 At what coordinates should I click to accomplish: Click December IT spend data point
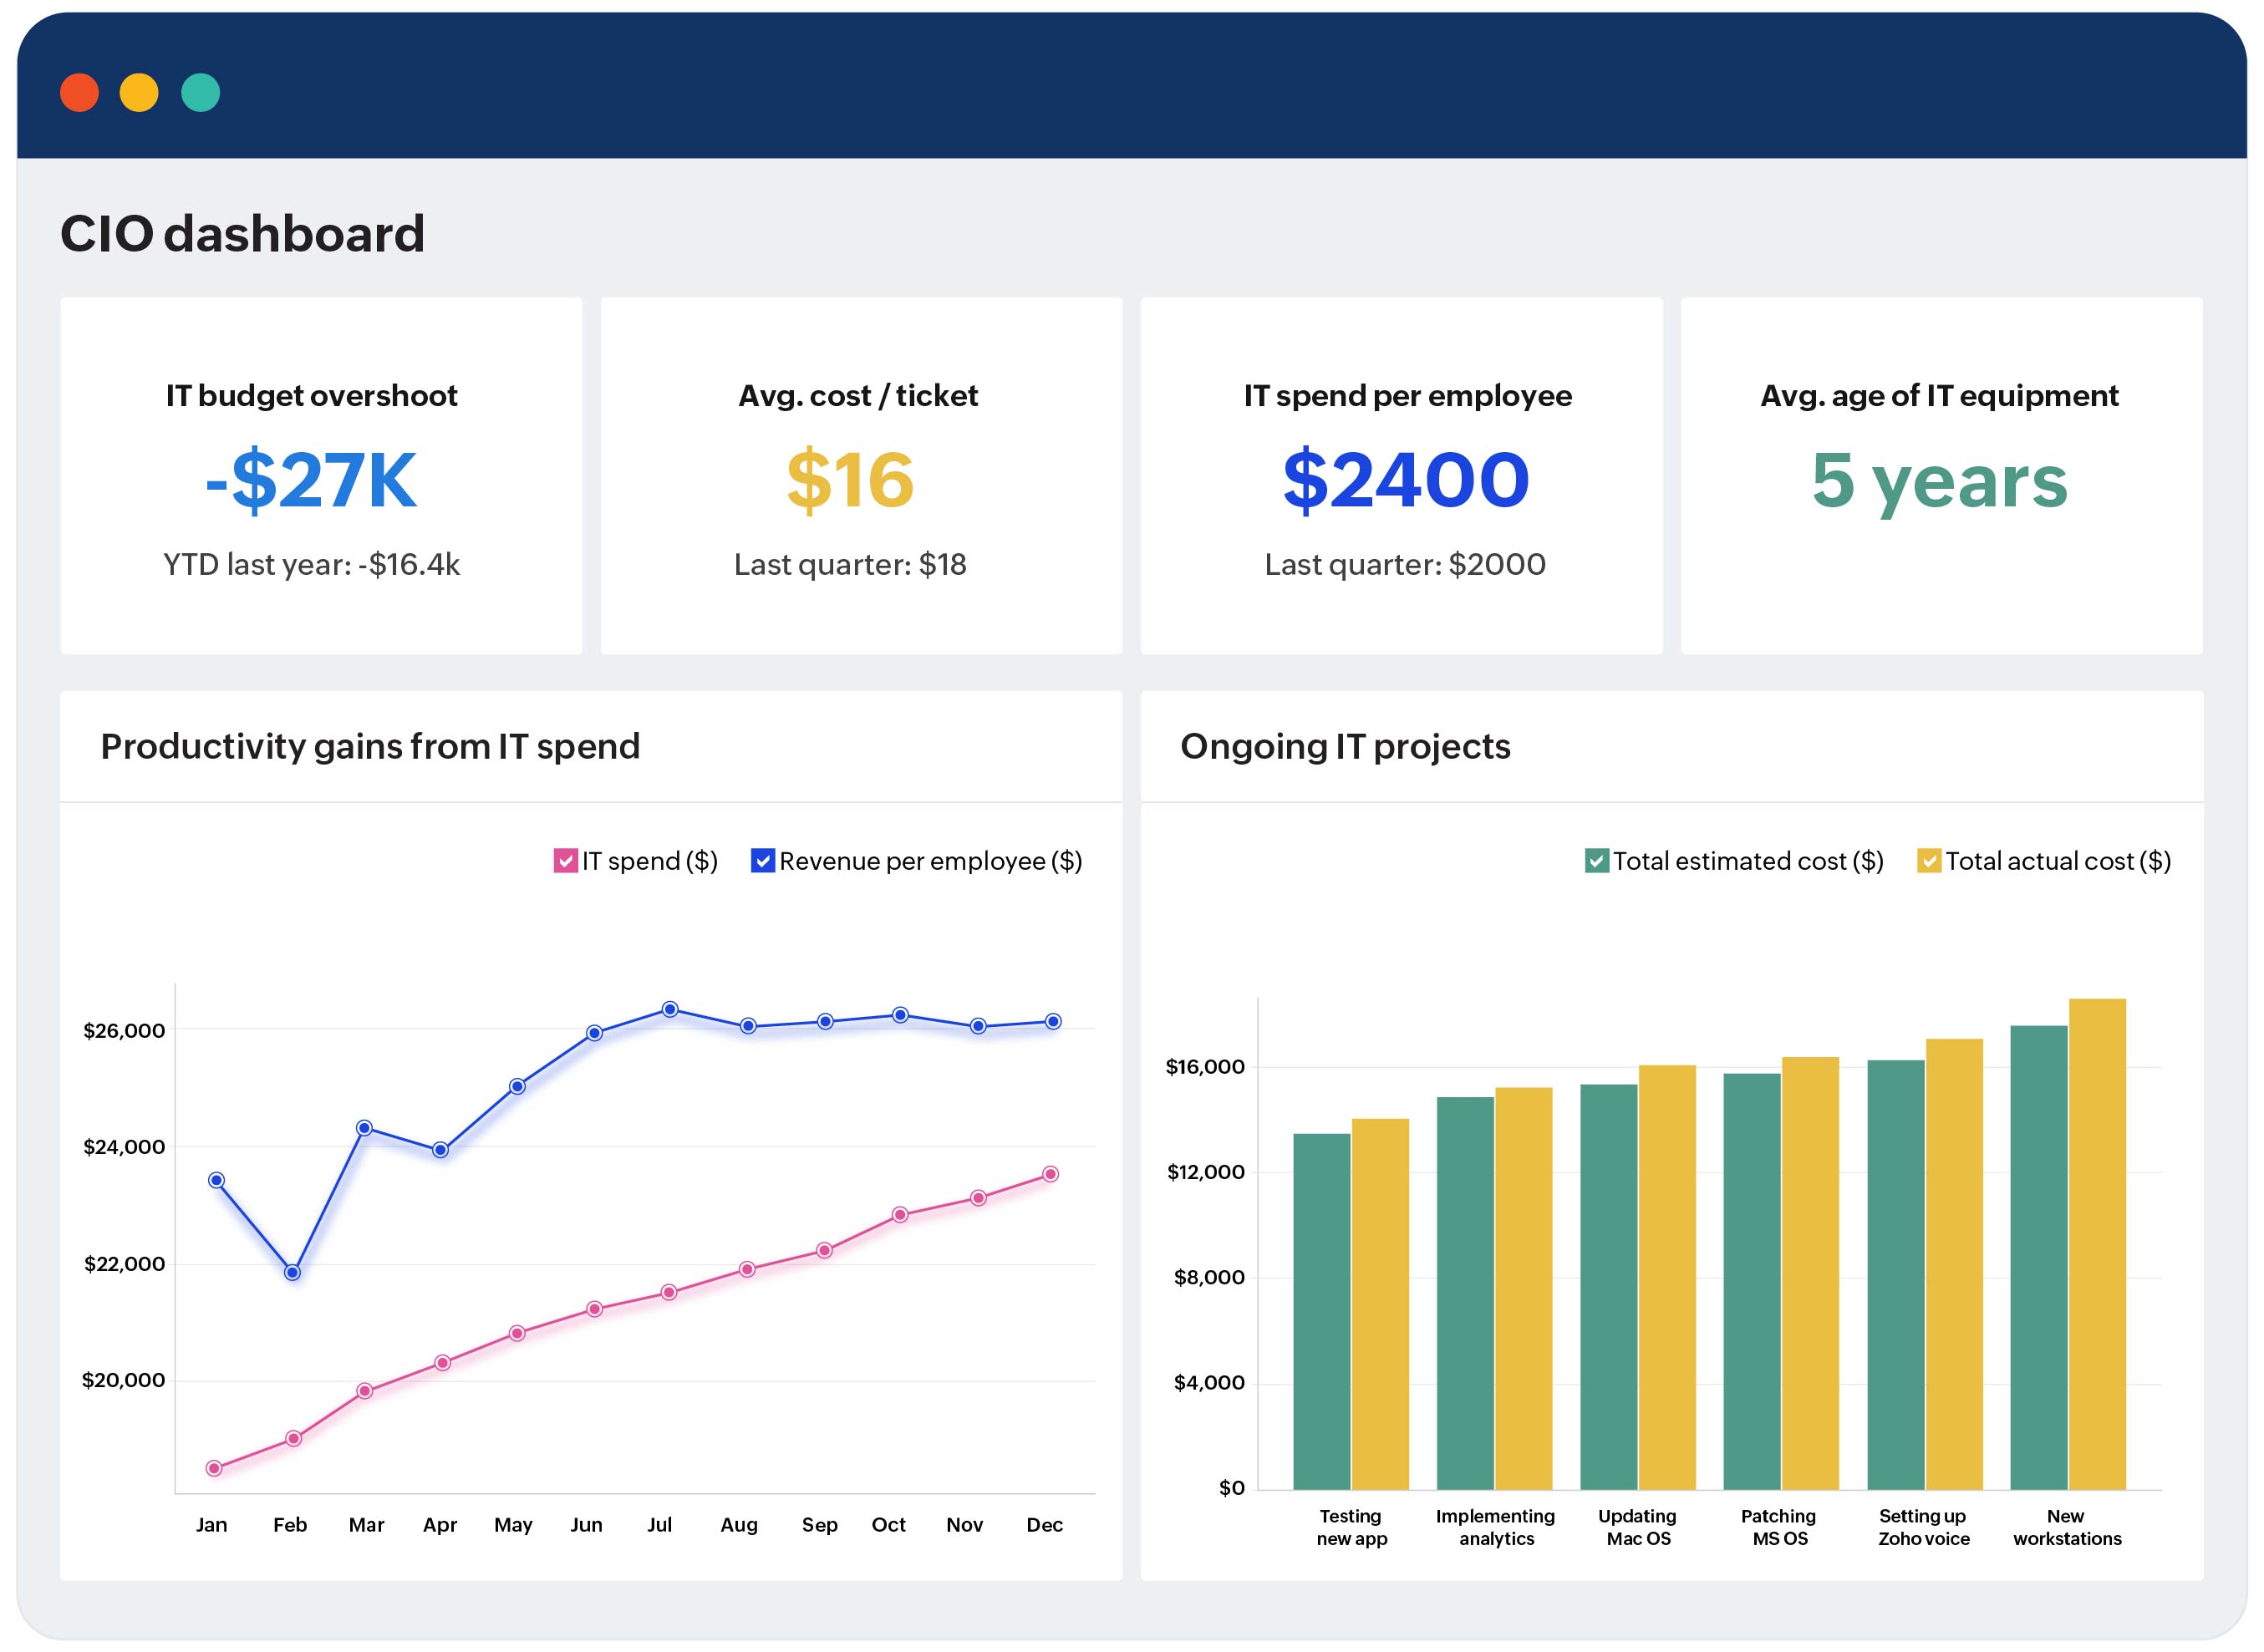coord(1050,1175)
